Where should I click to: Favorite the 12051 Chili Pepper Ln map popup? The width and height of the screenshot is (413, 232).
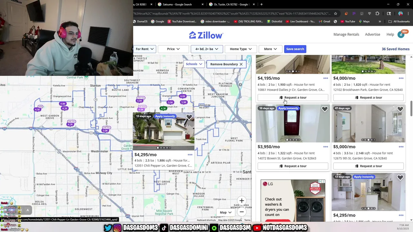pos(189,117)
